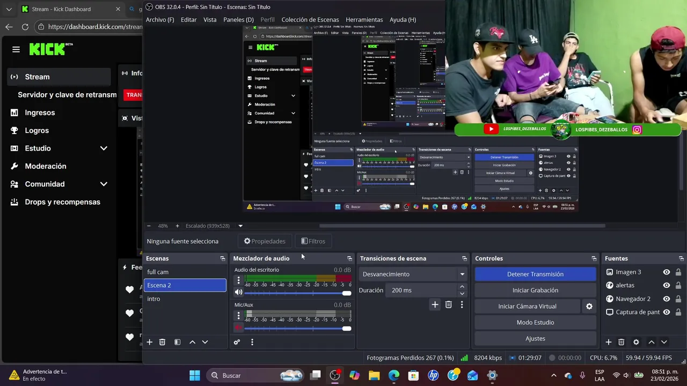The image size is (687, 386).
Task: Open Audio del escritorio options three-dot menu
Action: point(238,280)
